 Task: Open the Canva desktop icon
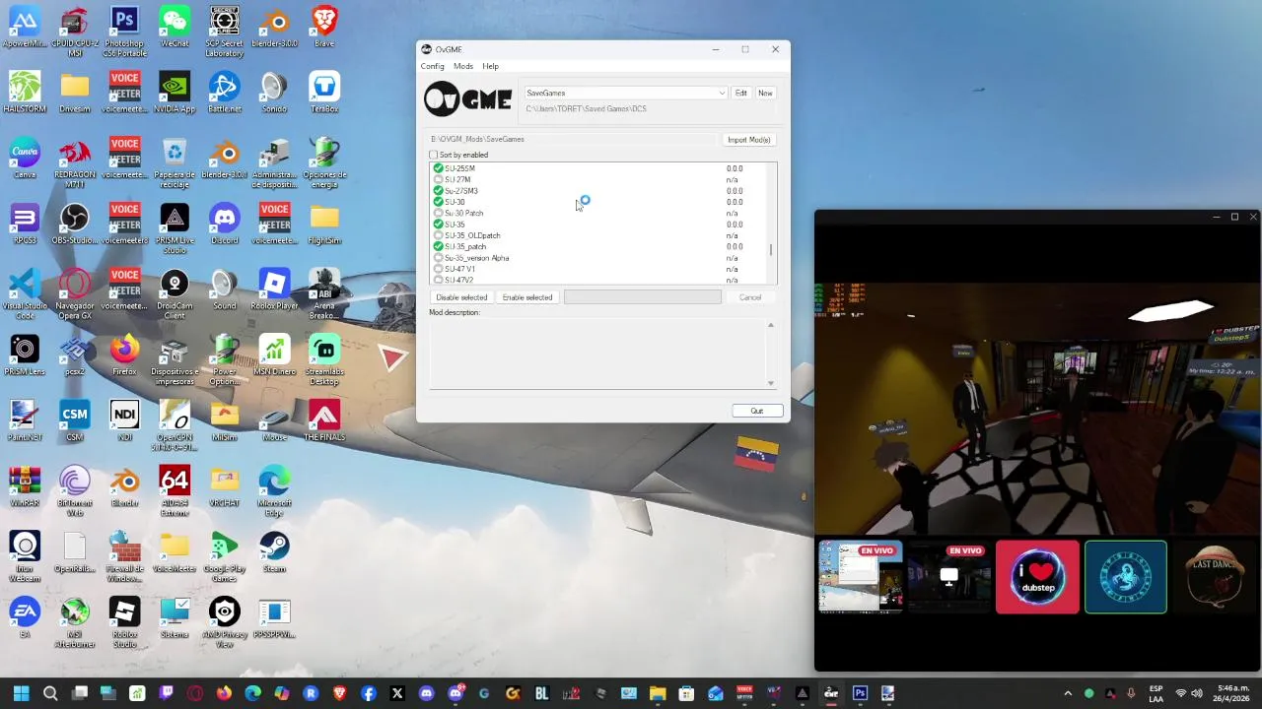pos(25,159)
